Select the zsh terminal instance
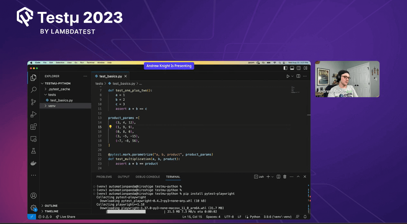407x224 pixels. click(x=259, y=177)
